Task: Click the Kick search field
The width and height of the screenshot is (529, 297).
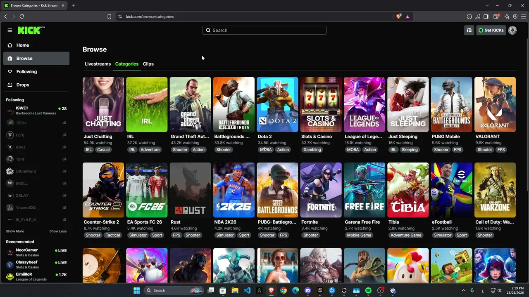Action: [264, 30]
